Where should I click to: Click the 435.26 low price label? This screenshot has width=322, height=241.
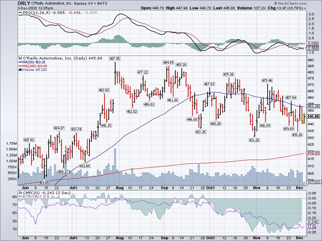pos(297,135)
